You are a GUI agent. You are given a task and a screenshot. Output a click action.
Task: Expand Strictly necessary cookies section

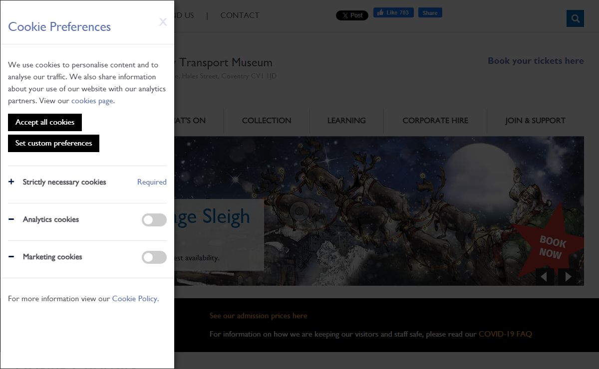click(x=11, y=182)
